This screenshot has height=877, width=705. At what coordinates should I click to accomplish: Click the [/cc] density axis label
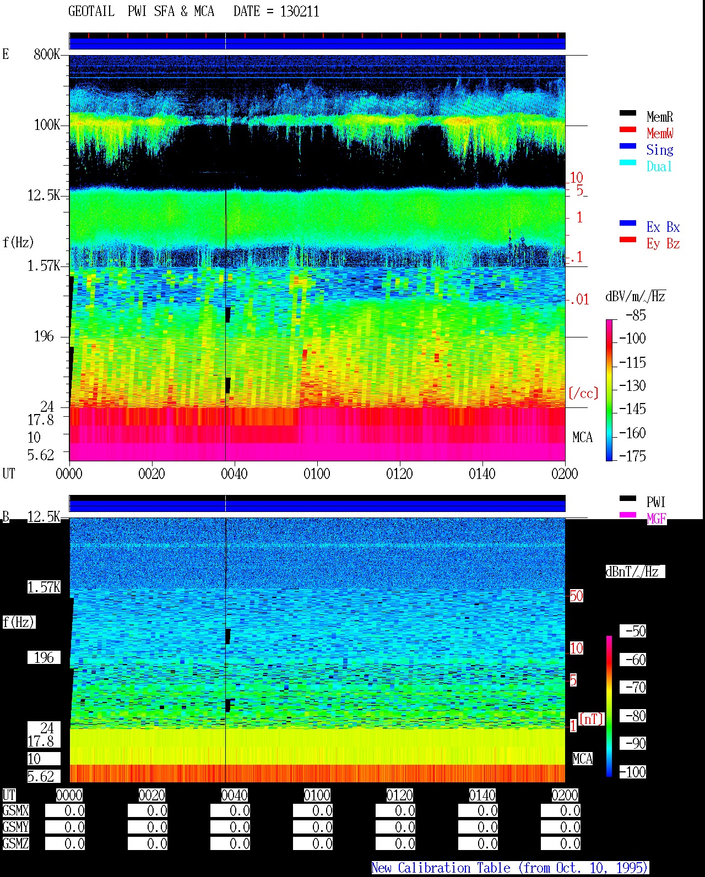(583, 393)
